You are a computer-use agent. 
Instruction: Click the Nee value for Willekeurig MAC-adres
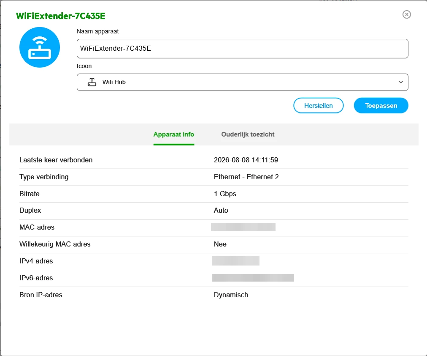coord(220,244)
